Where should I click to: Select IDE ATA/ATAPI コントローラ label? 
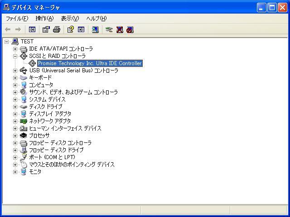(61, 49)
